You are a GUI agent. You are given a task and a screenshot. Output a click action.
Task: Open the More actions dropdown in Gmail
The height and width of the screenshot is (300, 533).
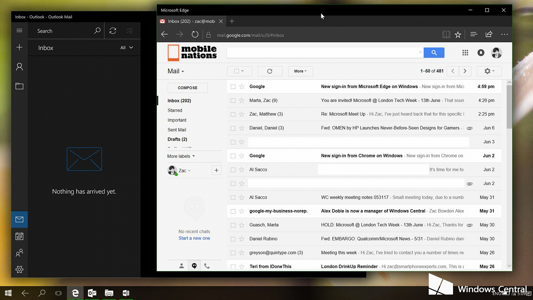click(x=300, y=71)
